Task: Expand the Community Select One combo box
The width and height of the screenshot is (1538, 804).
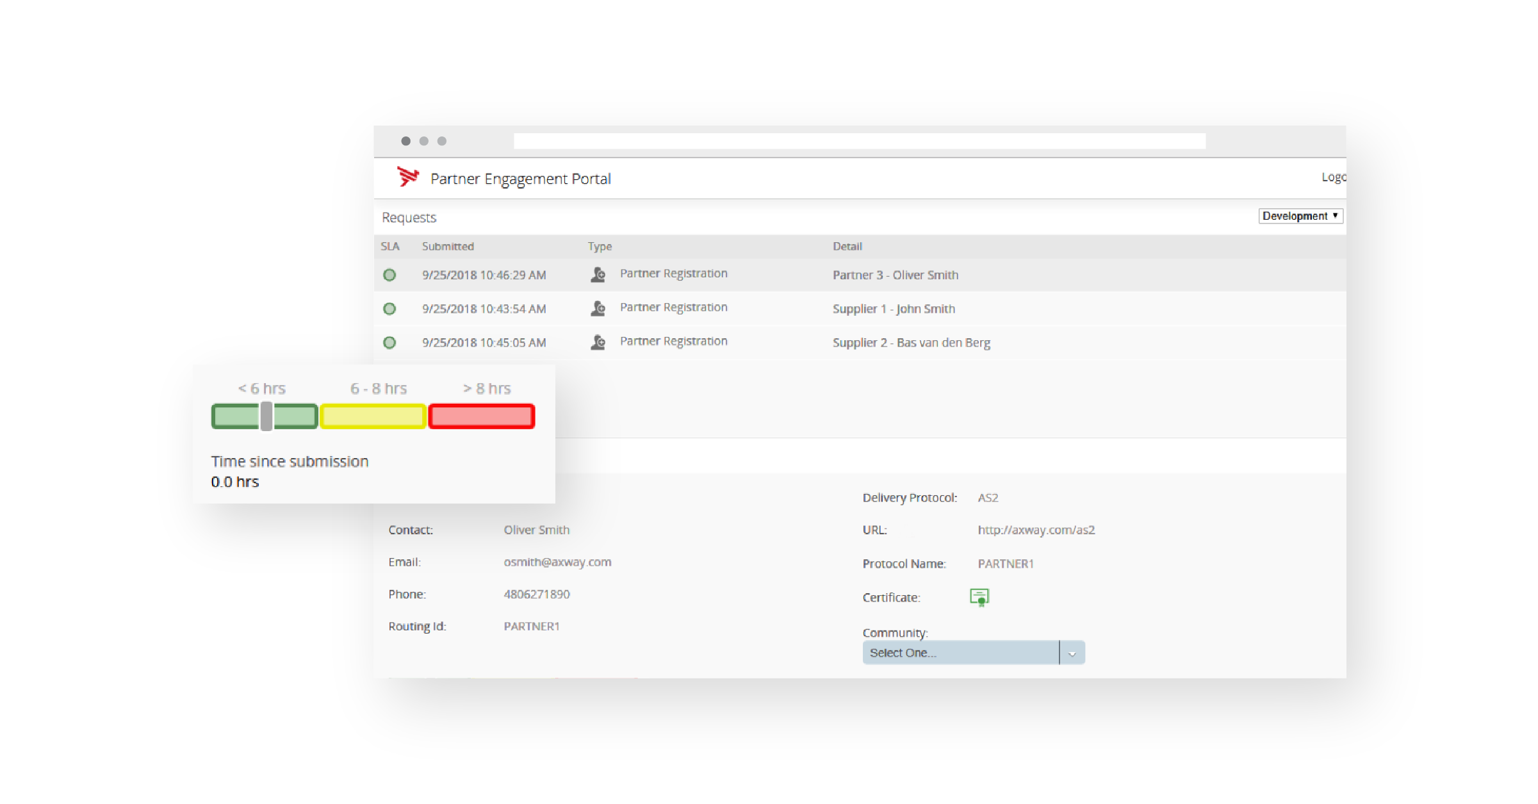Action: coord(974,653)
